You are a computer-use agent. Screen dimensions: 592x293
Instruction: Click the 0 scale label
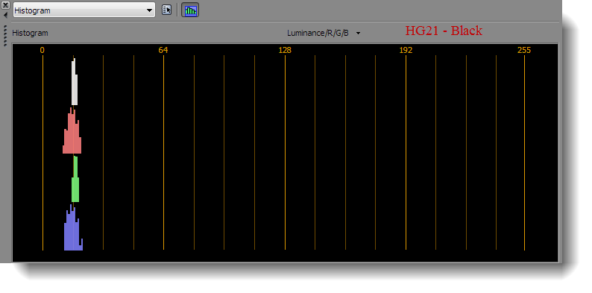pyautogui.click(x=42, y=50)
